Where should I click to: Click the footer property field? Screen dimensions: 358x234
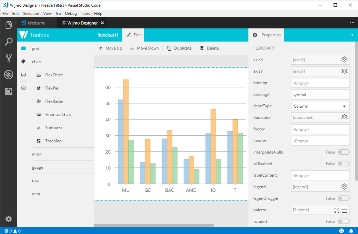[320, 129]
